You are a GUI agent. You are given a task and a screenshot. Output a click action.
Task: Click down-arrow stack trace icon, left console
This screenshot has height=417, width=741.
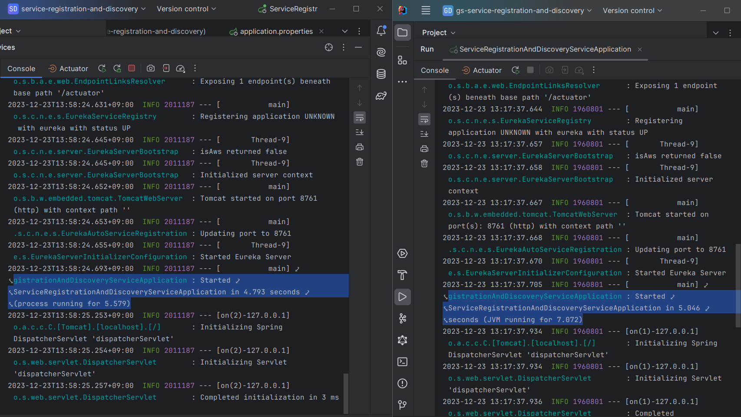[360, 103]
